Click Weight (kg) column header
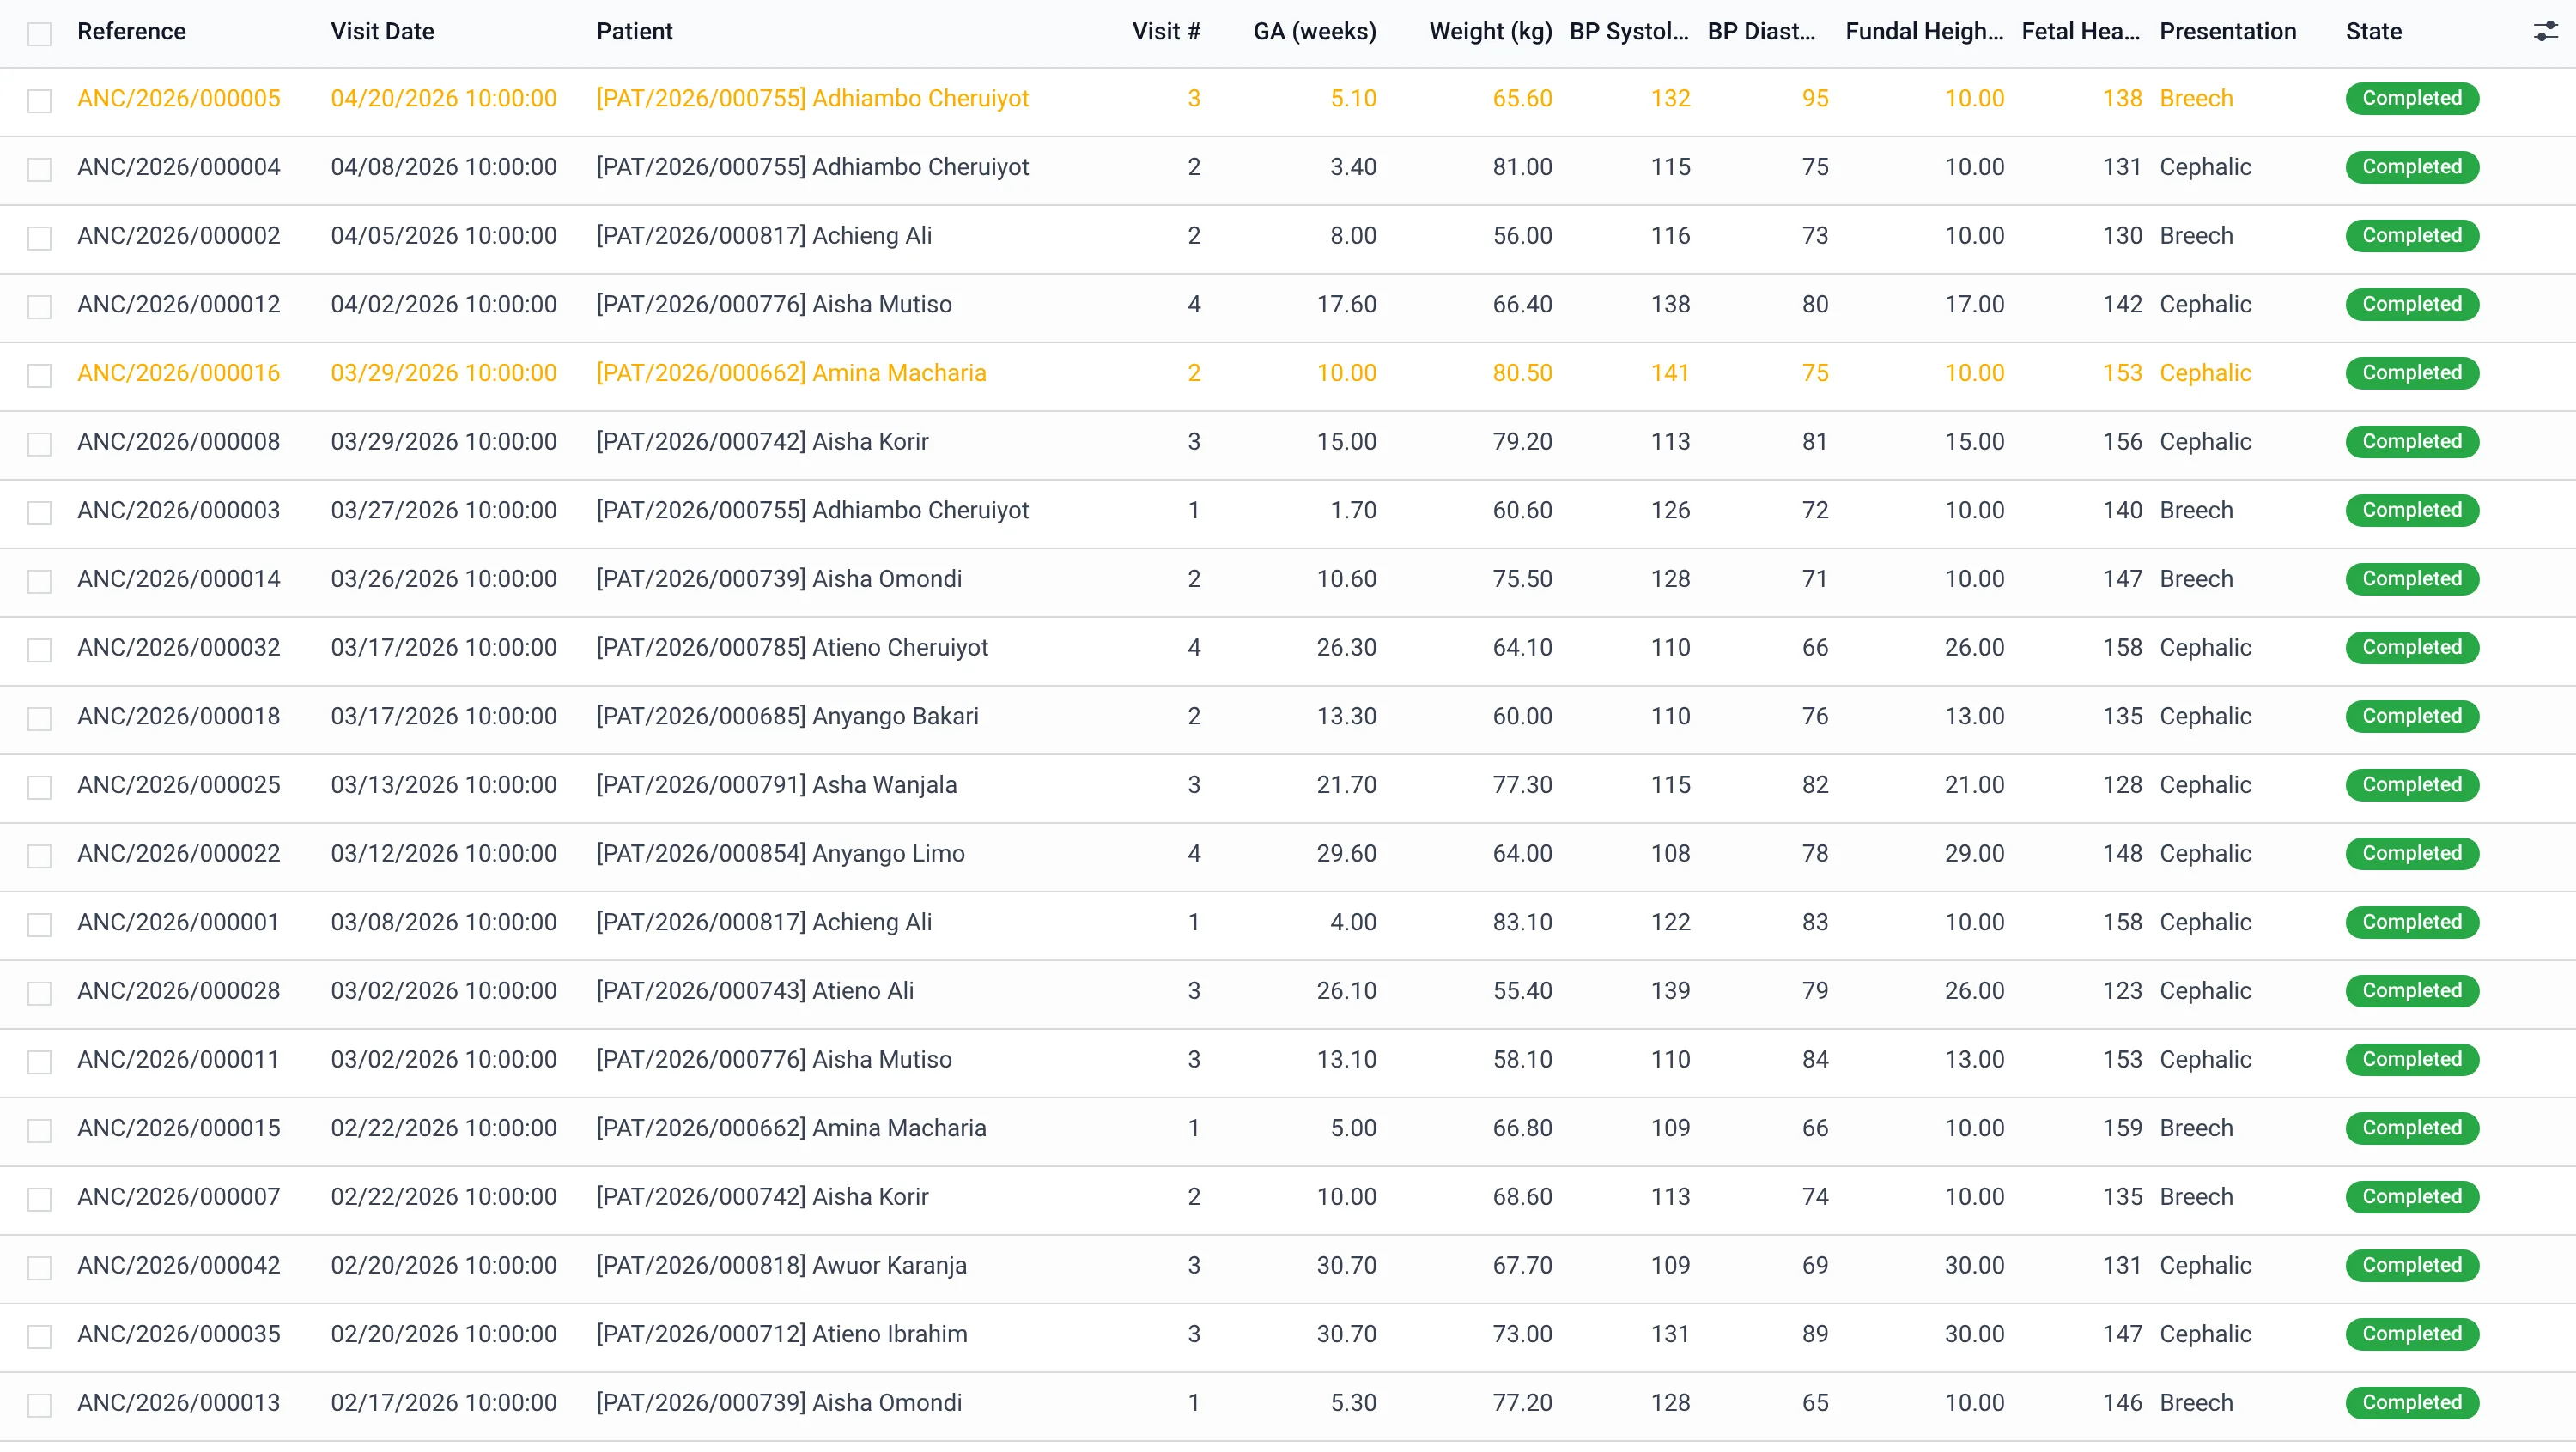The width and height of the screenshot is (2576, 1452). click(1490, 32)
